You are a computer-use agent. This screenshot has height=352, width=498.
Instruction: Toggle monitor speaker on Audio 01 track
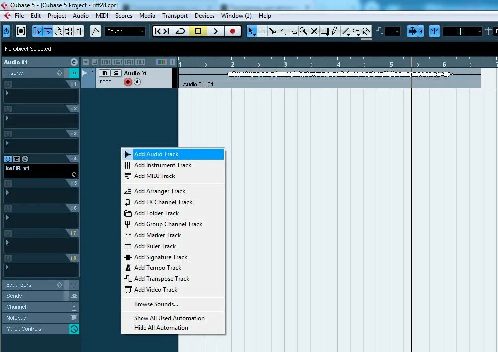(x=137, y=82)
